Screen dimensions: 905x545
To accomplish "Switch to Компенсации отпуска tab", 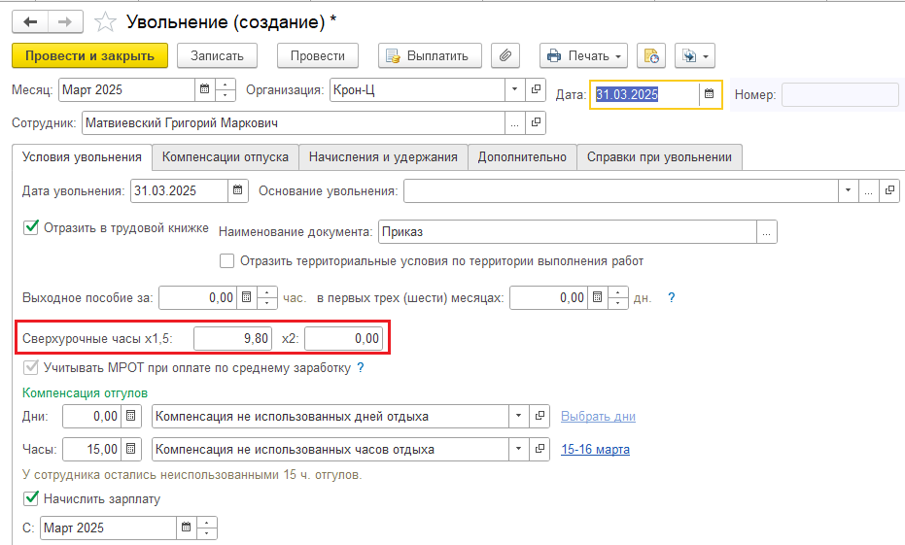I will [x=225, y=156].
